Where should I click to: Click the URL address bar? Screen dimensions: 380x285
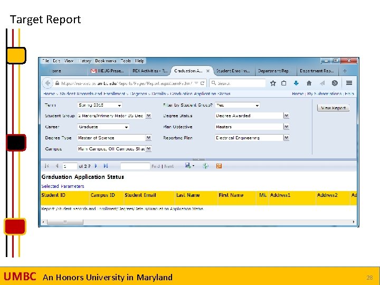[x=126, y=83]
